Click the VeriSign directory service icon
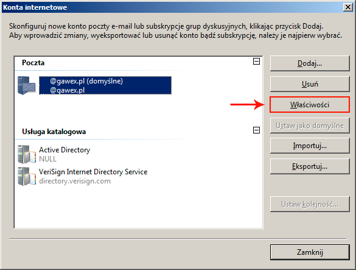This screenshot has height=270, width=356. 27,176
